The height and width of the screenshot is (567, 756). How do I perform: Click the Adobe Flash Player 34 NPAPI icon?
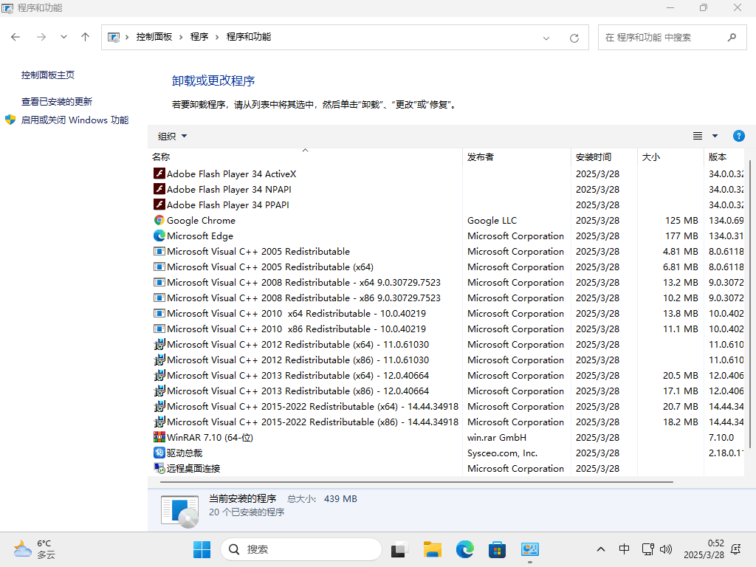tap(159, 189)
